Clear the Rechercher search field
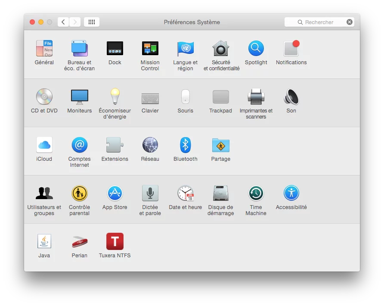This screenshot has width=384, height=306. [350, 22]
